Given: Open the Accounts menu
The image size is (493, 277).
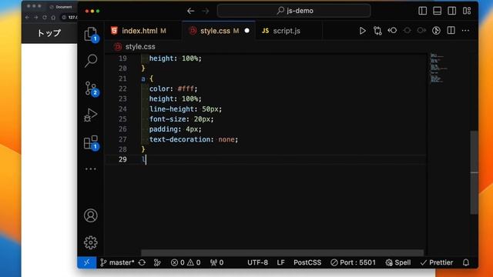Looking at the screenshot, I should click(91, 215).
